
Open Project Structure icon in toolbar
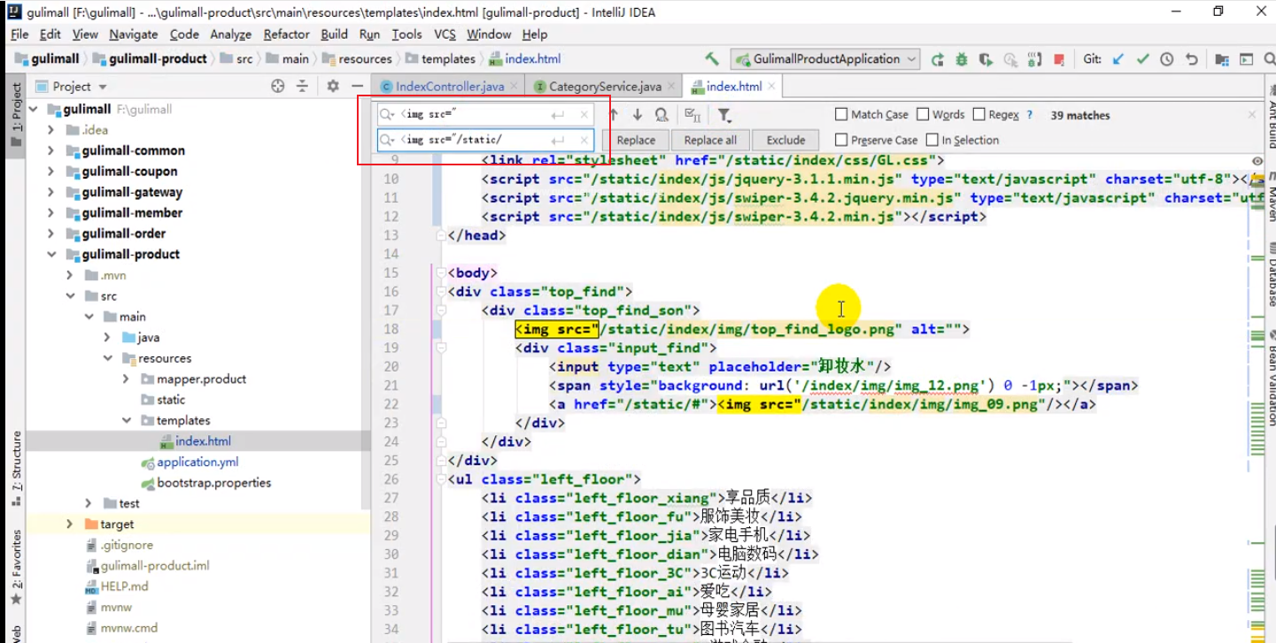(x=1222, y=59)
